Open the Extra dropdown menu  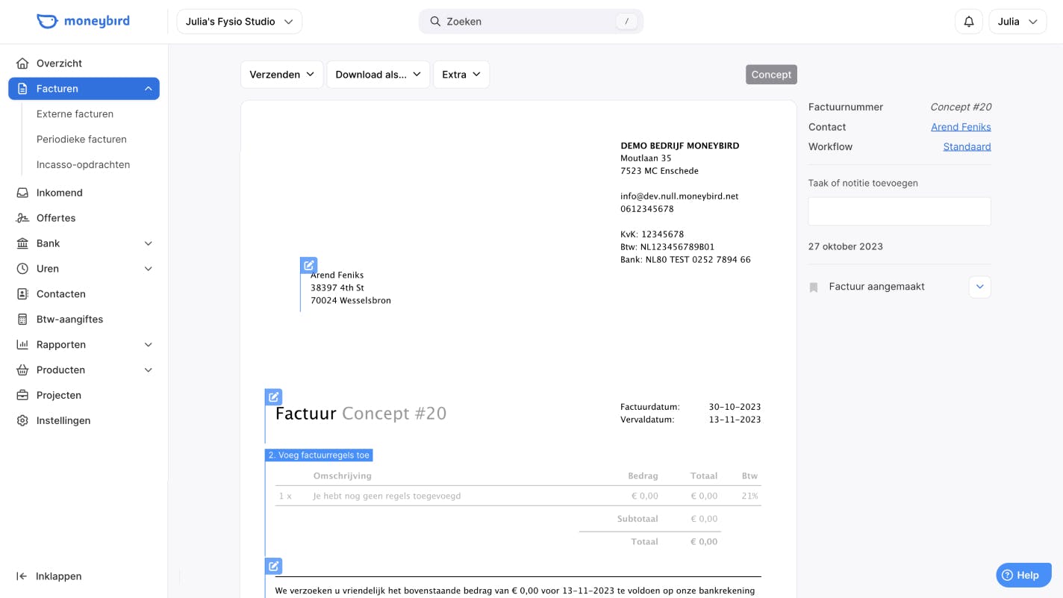(x=461, y=75)
